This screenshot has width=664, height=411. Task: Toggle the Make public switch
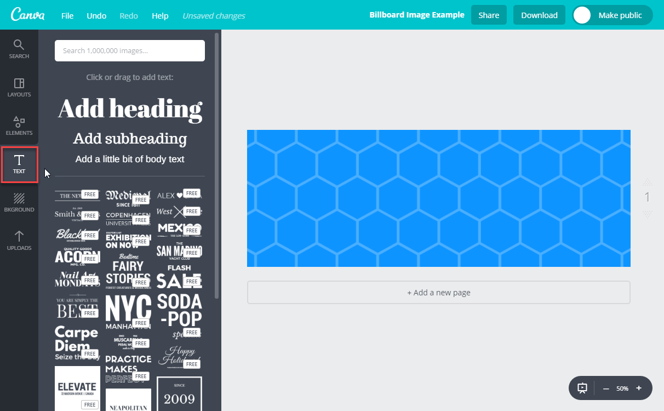[x=583, y=15]
